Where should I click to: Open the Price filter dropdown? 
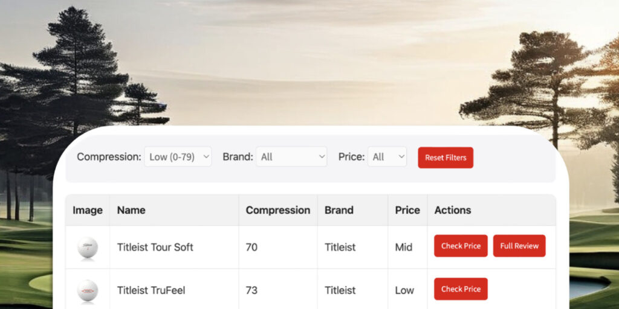[387, 157]
